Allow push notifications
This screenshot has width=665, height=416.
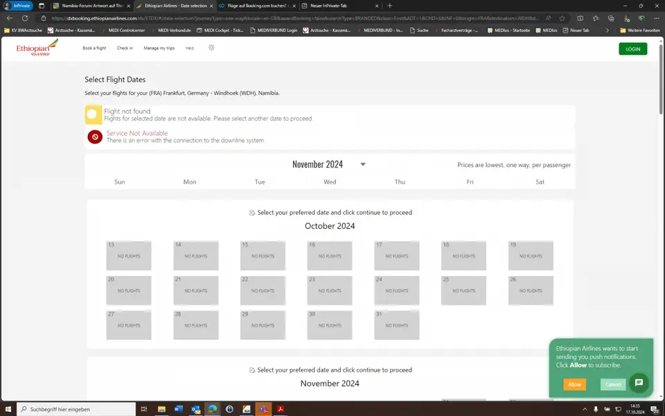575,384
